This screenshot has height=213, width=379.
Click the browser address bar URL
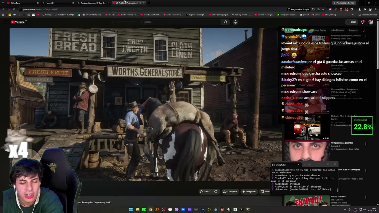(x=41, y=9)
